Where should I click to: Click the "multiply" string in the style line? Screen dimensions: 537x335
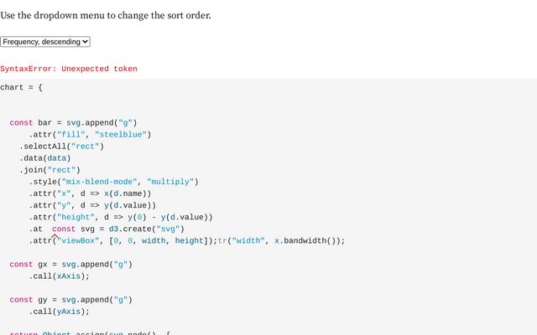(172, 182)
